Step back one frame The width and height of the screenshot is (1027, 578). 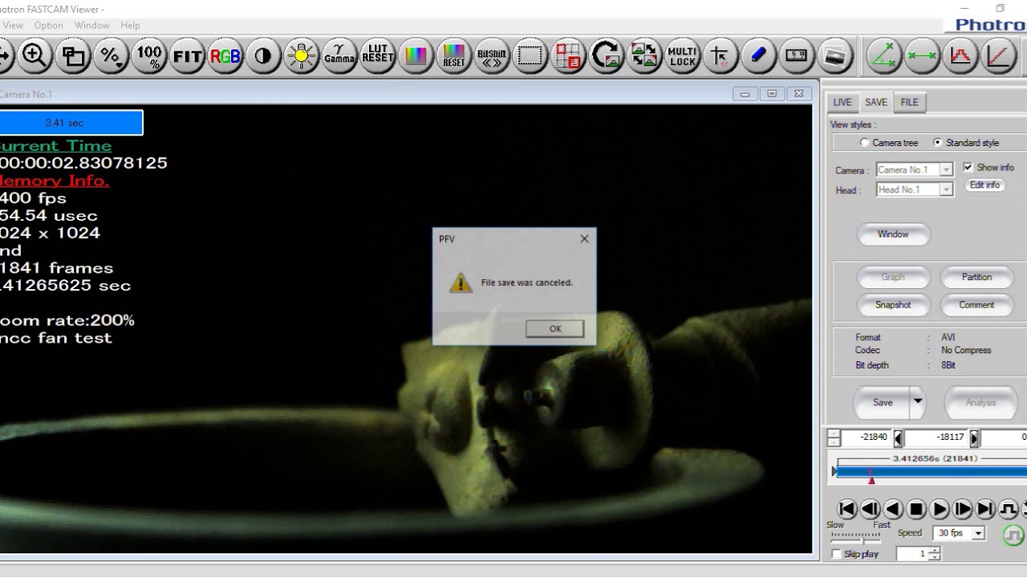[870, 509]
